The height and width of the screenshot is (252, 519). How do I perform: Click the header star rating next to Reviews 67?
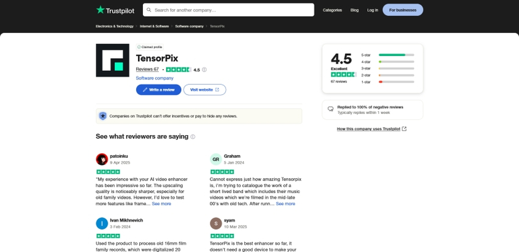[179, 70]
